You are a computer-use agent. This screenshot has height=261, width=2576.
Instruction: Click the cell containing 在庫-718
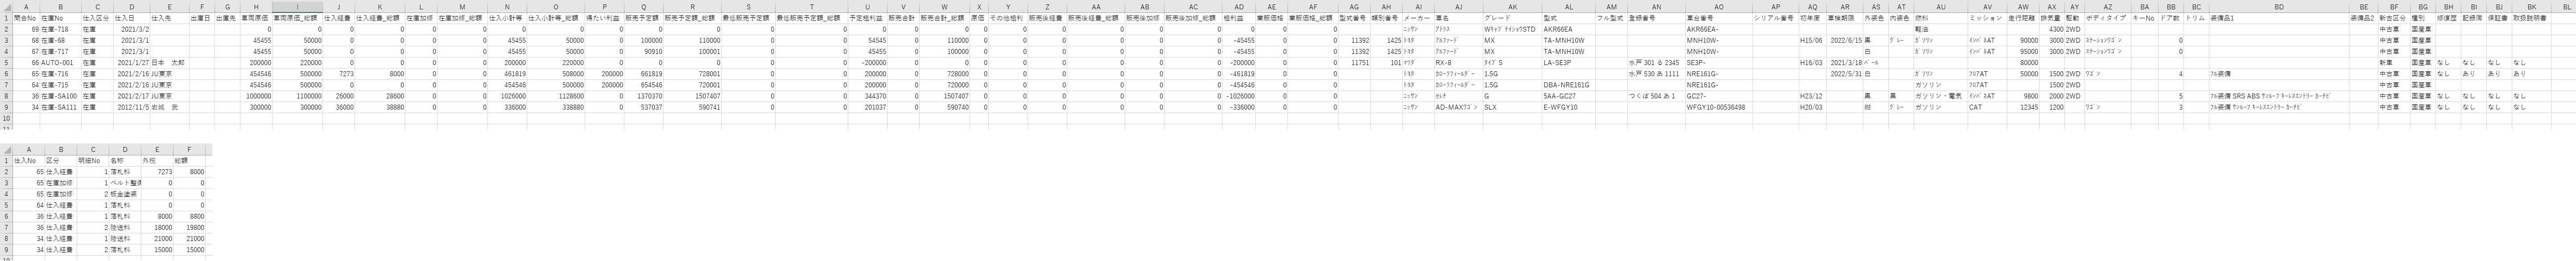click(x=60, y=30)
